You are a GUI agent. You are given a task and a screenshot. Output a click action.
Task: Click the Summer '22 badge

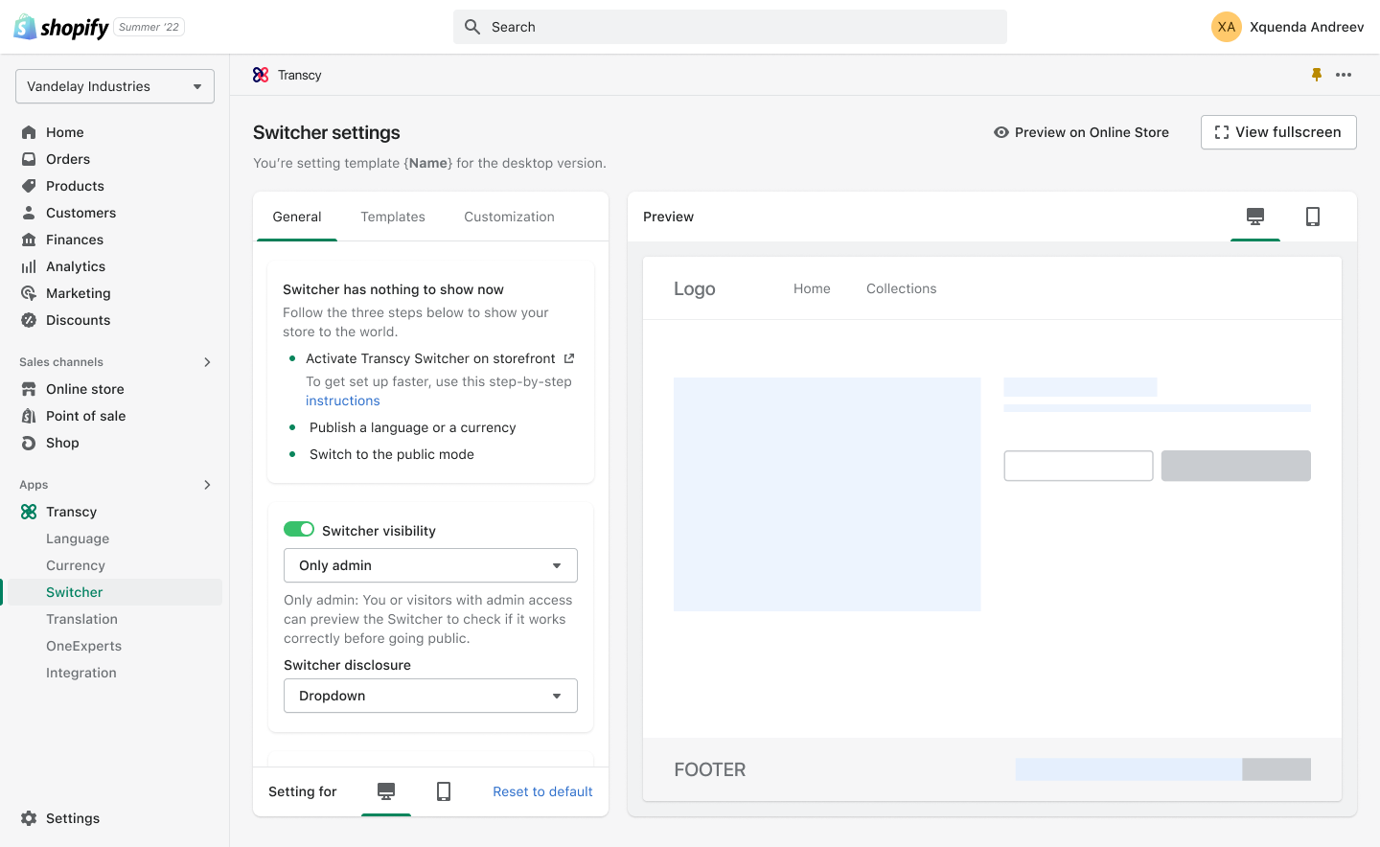pyautogui.click(x=149, y=27)
